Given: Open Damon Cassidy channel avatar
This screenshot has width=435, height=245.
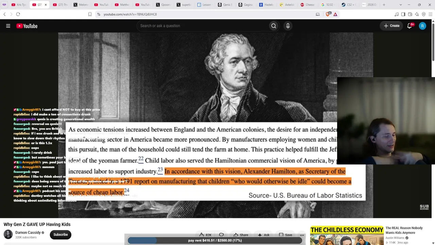Looking at the screenshot, I should coord(8,234).
